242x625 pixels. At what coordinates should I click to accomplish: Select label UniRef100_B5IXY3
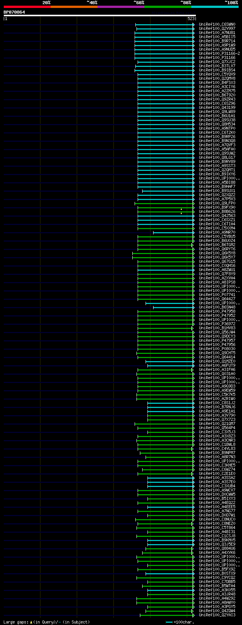[217, 499]
